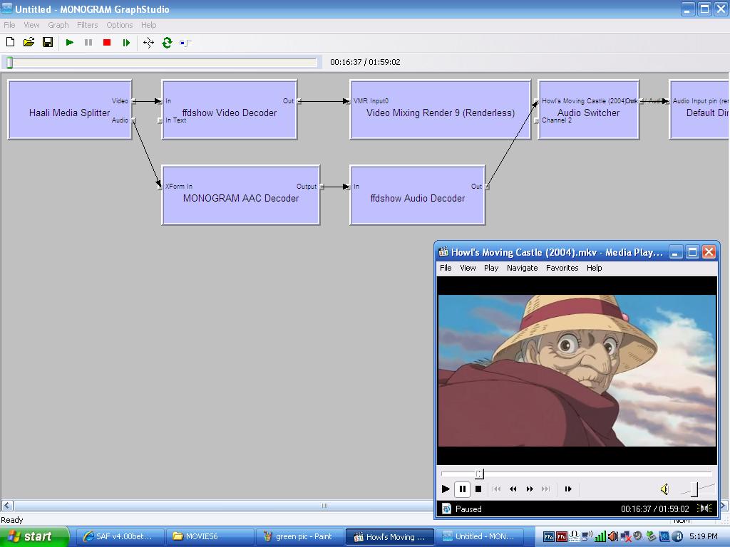The width and height of the screenshot is (730, 547).
Task: Switch to MOVIES6 folder taskbar button
Action: 210,537
